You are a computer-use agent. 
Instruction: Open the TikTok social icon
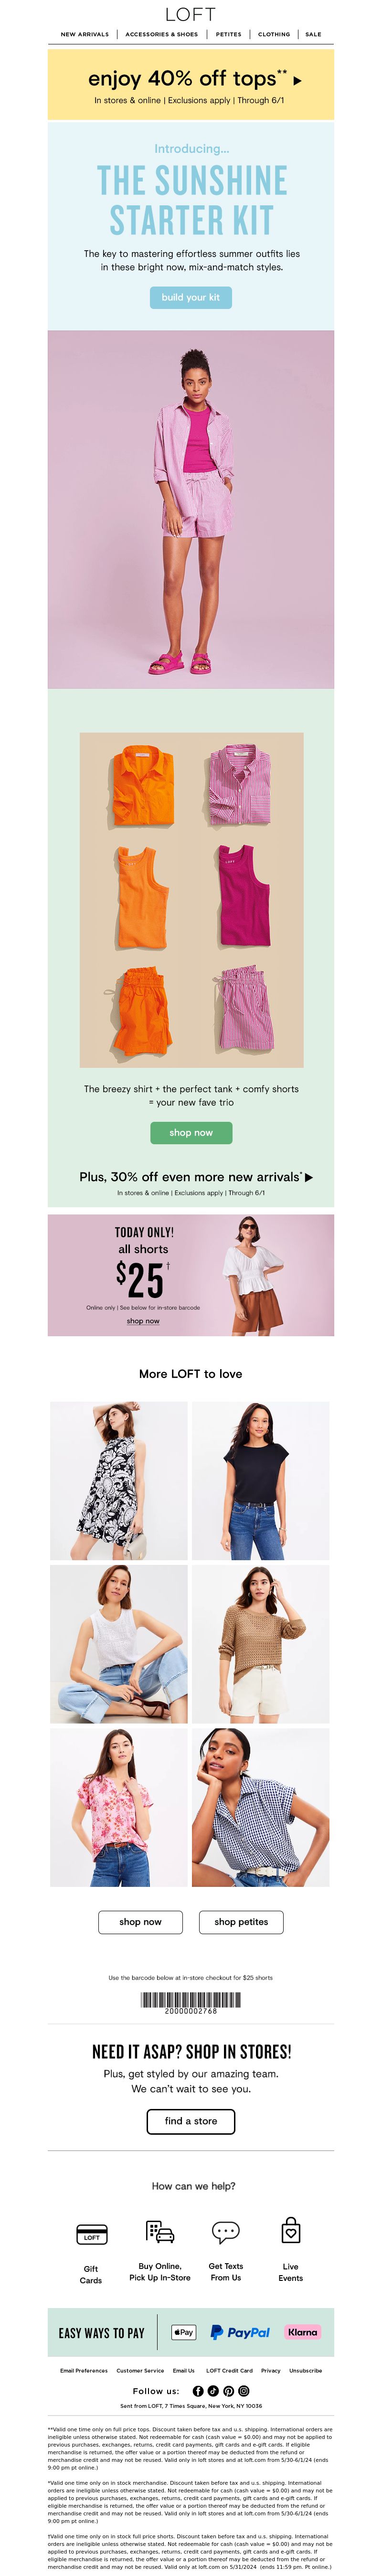[213, 2391]
